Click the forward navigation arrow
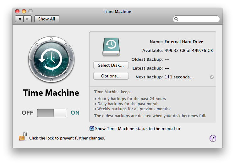Screen dimensions: 235x165 pyautogui.click(x=27, y=19)
